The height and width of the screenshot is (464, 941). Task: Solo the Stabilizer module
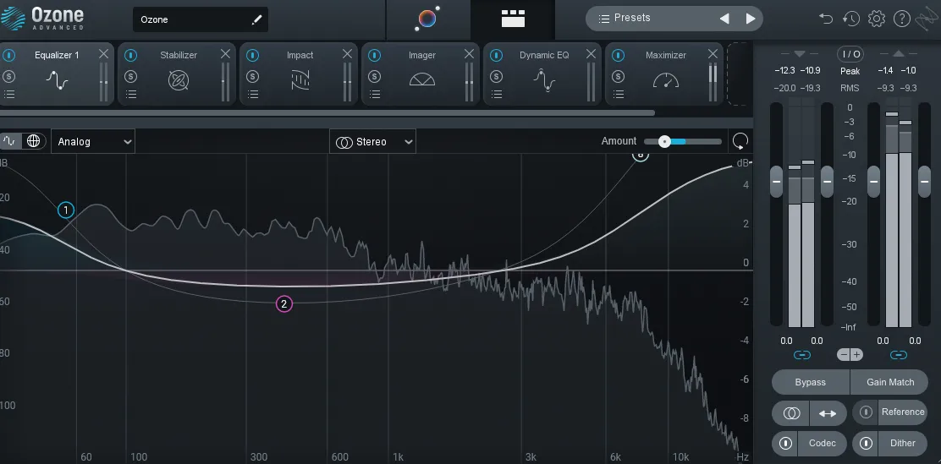(x=131, y=76)
